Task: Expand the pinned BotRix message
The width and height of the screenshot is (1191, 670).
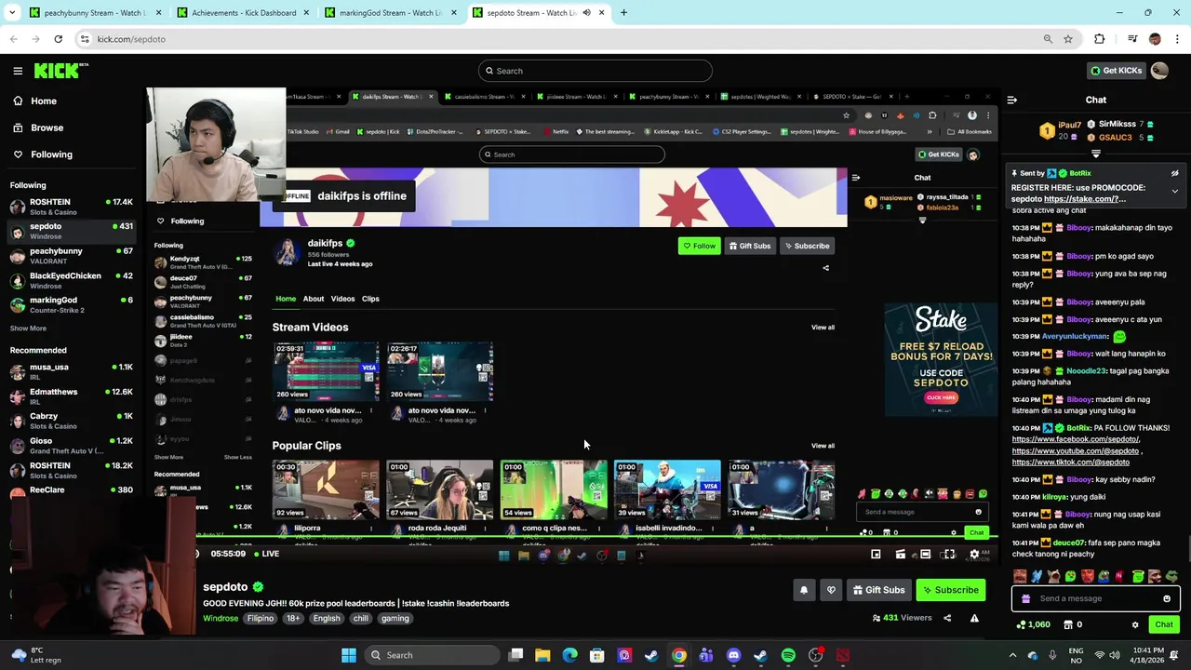Action: point(1174,191)
